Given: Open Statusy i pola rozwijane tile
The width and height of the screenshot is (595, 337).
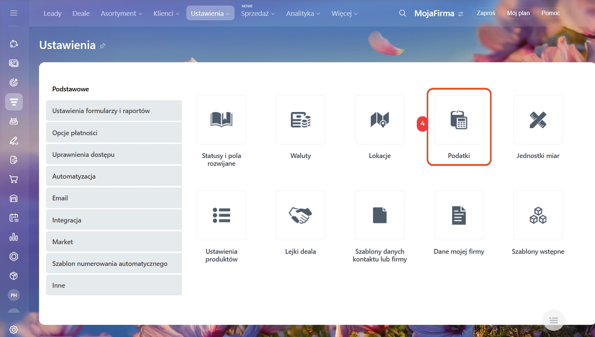Looking at the screenshot, I should tap(221, 120).
